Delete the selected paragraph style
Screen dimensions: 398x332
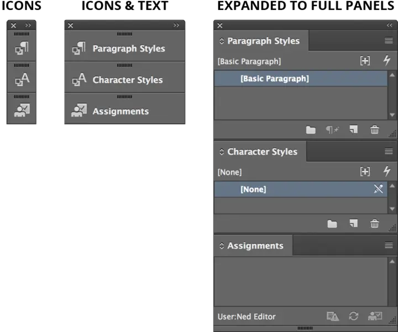point(374,130)
